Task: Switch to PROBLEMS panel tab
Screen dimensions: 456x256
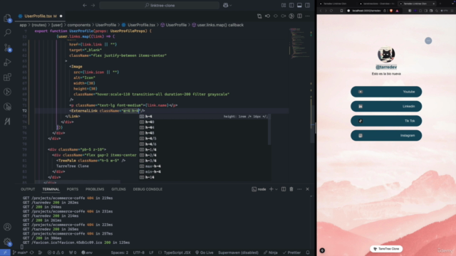Action: [x=95, y=189]
